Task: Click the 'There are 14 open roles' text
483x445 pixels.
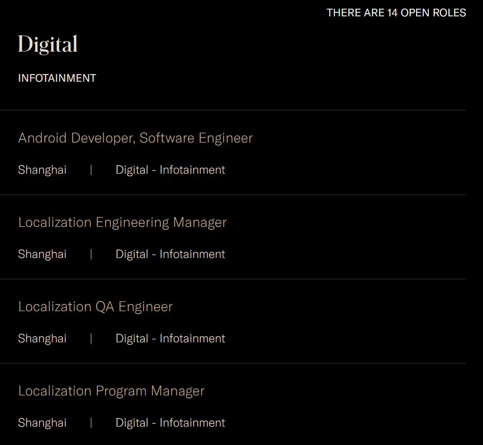Action: coord(396,13)
